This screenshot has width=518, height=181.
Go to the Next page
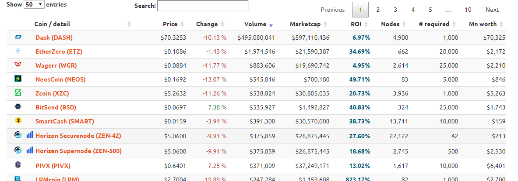pyautogui.click(x=492, y=10)
